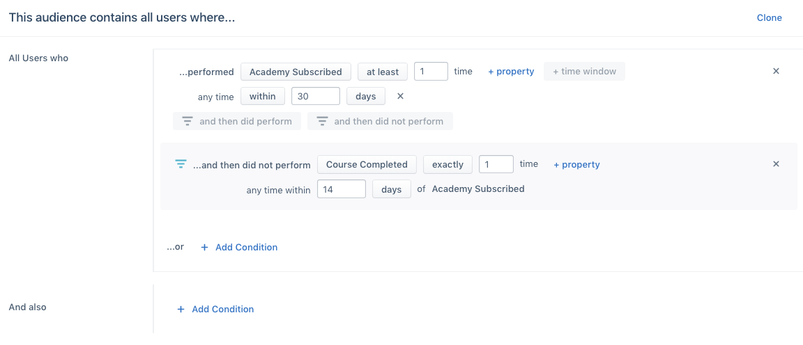The image size is (803, 345).
Task: Click plus icon next to or Add Condition
Action: pyautogui.click(x=204, y=248)
